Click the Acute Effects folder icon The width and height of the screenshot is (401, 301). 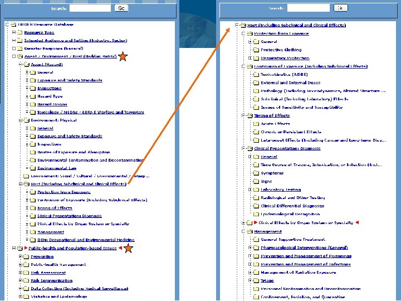tap(256, 124)
